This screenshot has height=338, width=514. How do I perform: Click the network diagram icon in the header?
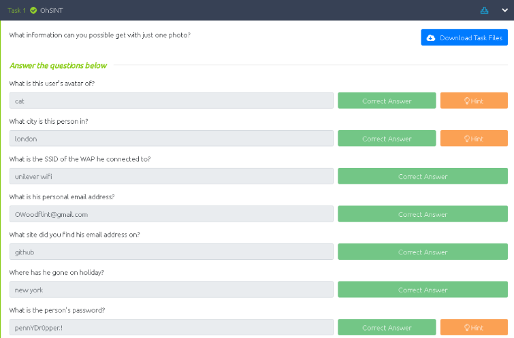(x=485, y=10)
